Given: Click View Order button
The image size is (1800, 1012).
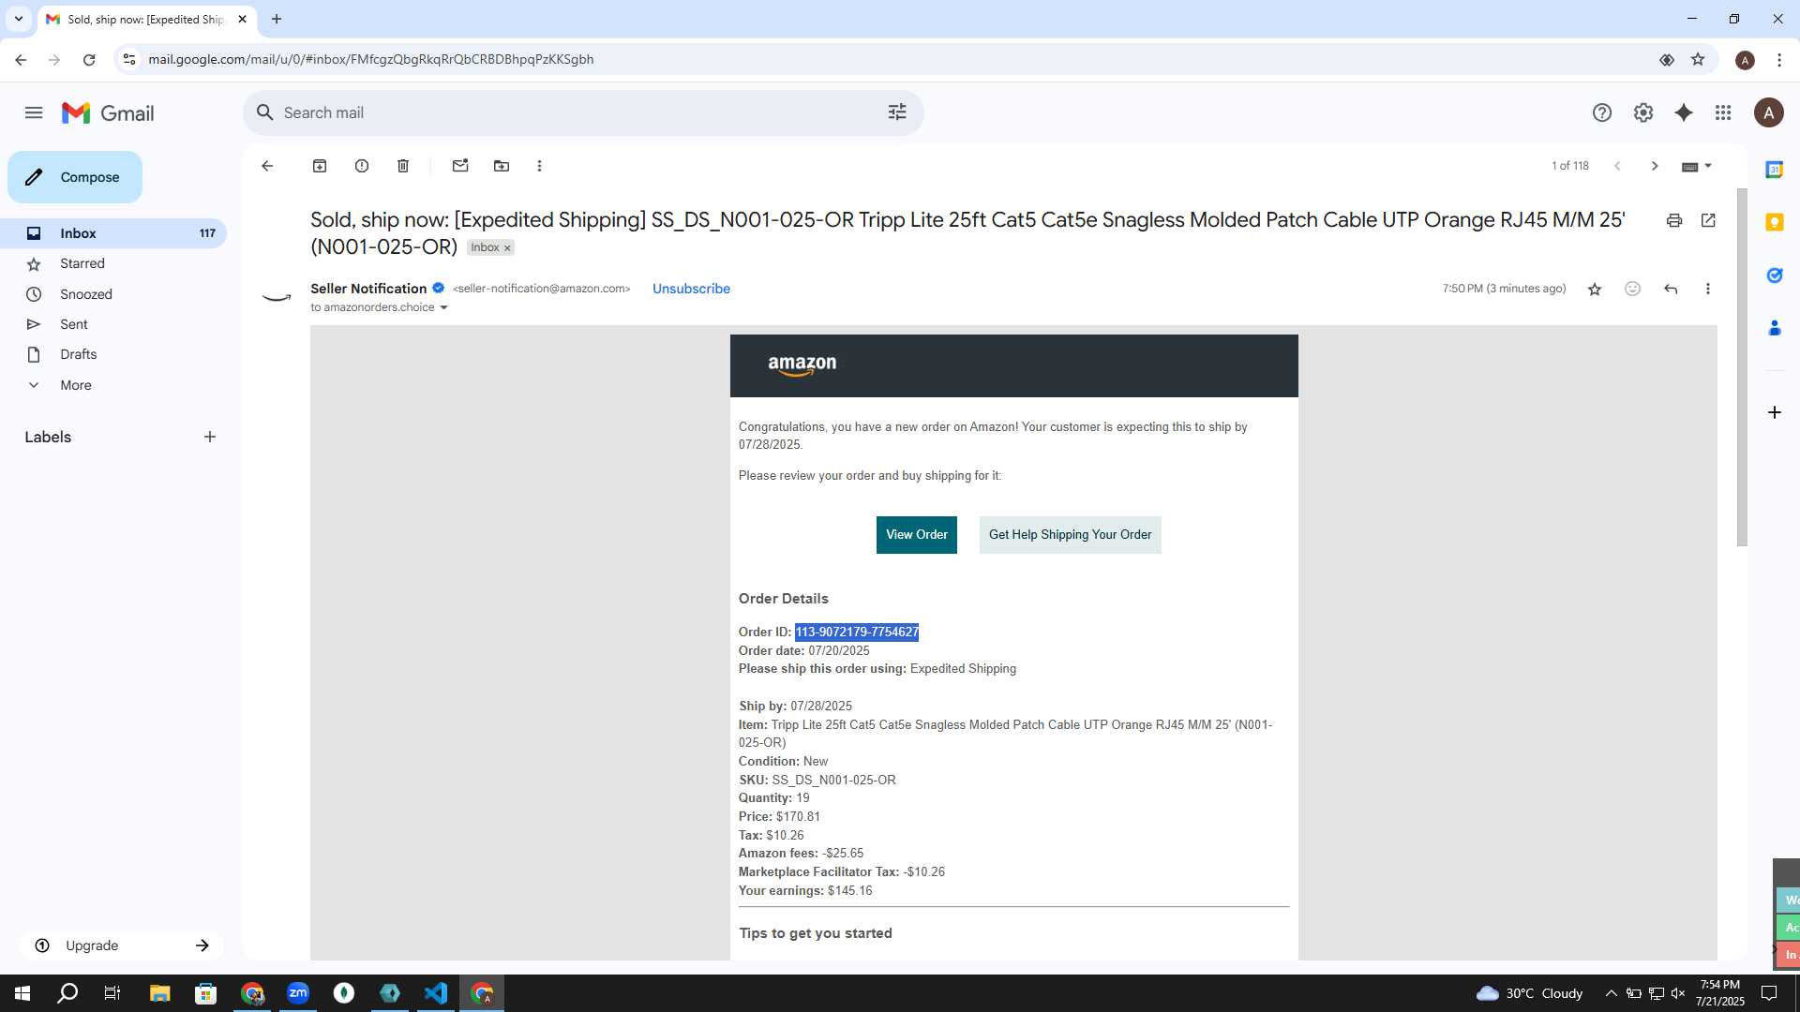Looking at the screenshot, I should pos(916,535).
